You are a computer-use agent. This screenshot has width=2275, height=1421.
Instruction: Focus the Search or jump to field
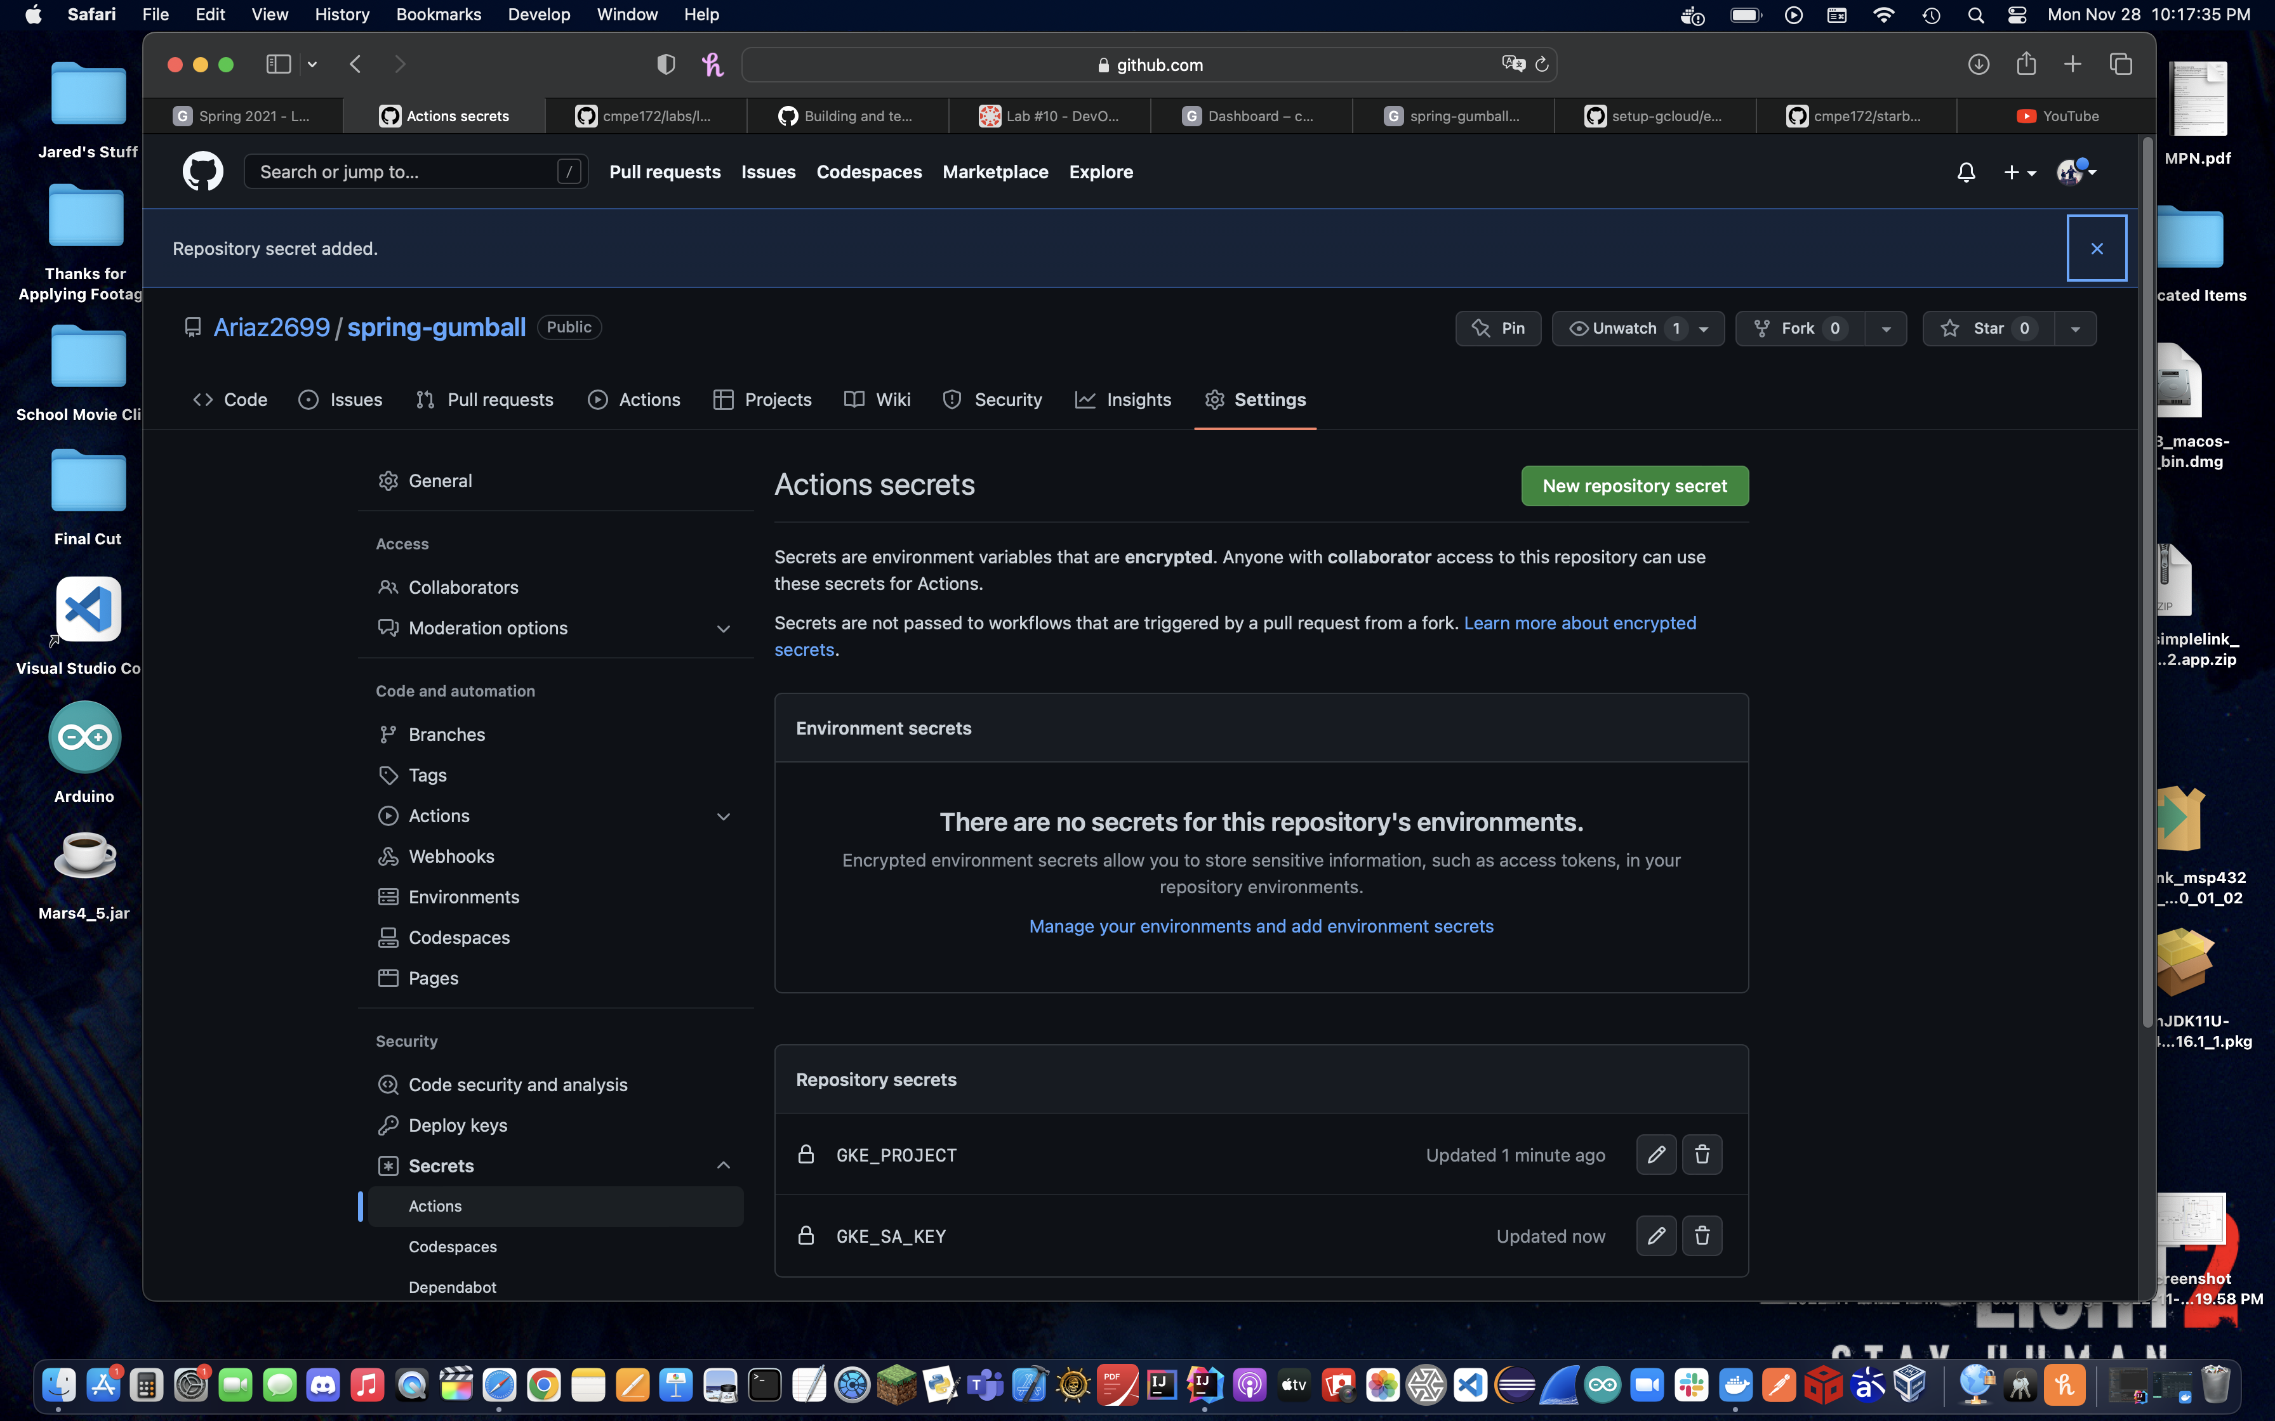coord(416,172)
